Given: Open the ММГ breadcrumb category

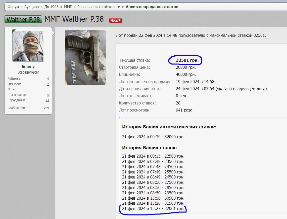Looking at the screenshot, I should click(68, 7).
